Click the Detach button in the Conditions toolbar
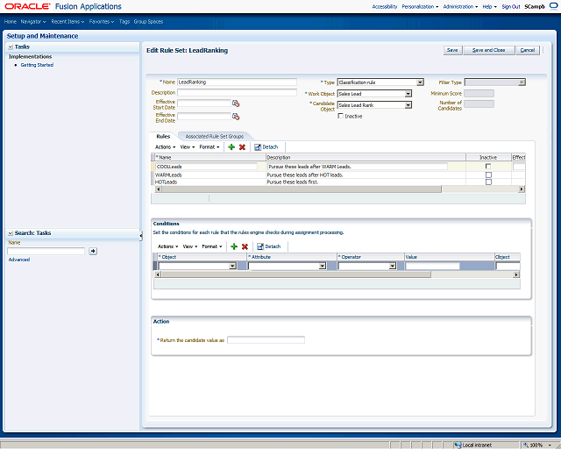561x449 pixels. pos(269,246)
